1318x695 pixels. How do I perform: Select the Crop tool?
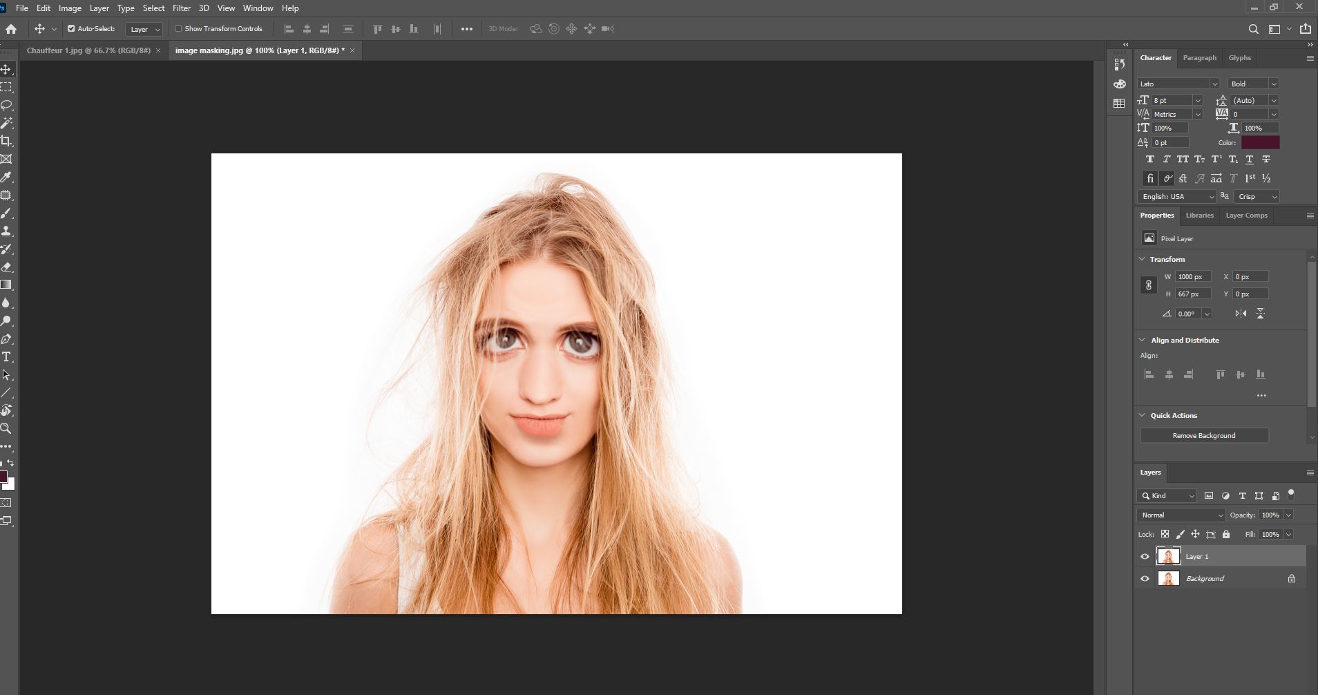(x=6, y=141)
